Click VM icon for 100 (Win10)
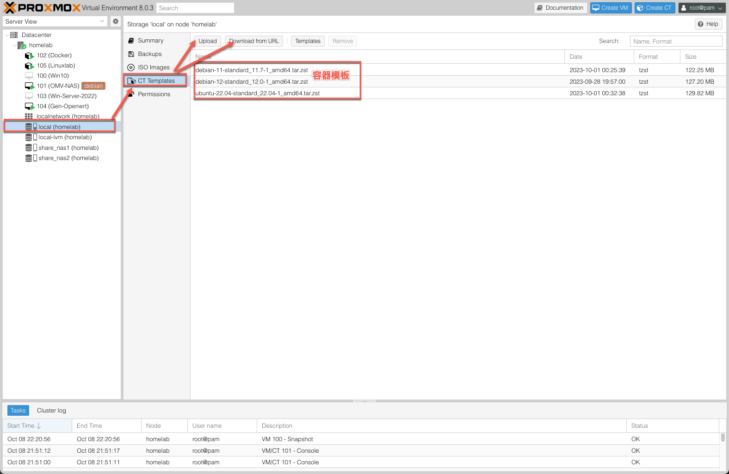The width and height of the screenshot is (729, 474). click(x=29, y=76)
